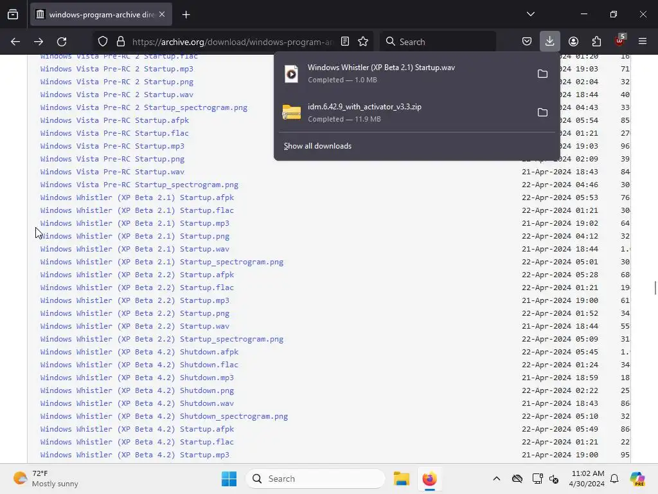Open the taskbar clock showing 11:02 AM
The width and height of the screenshot is (658, 494).
(x=587, y=479)
